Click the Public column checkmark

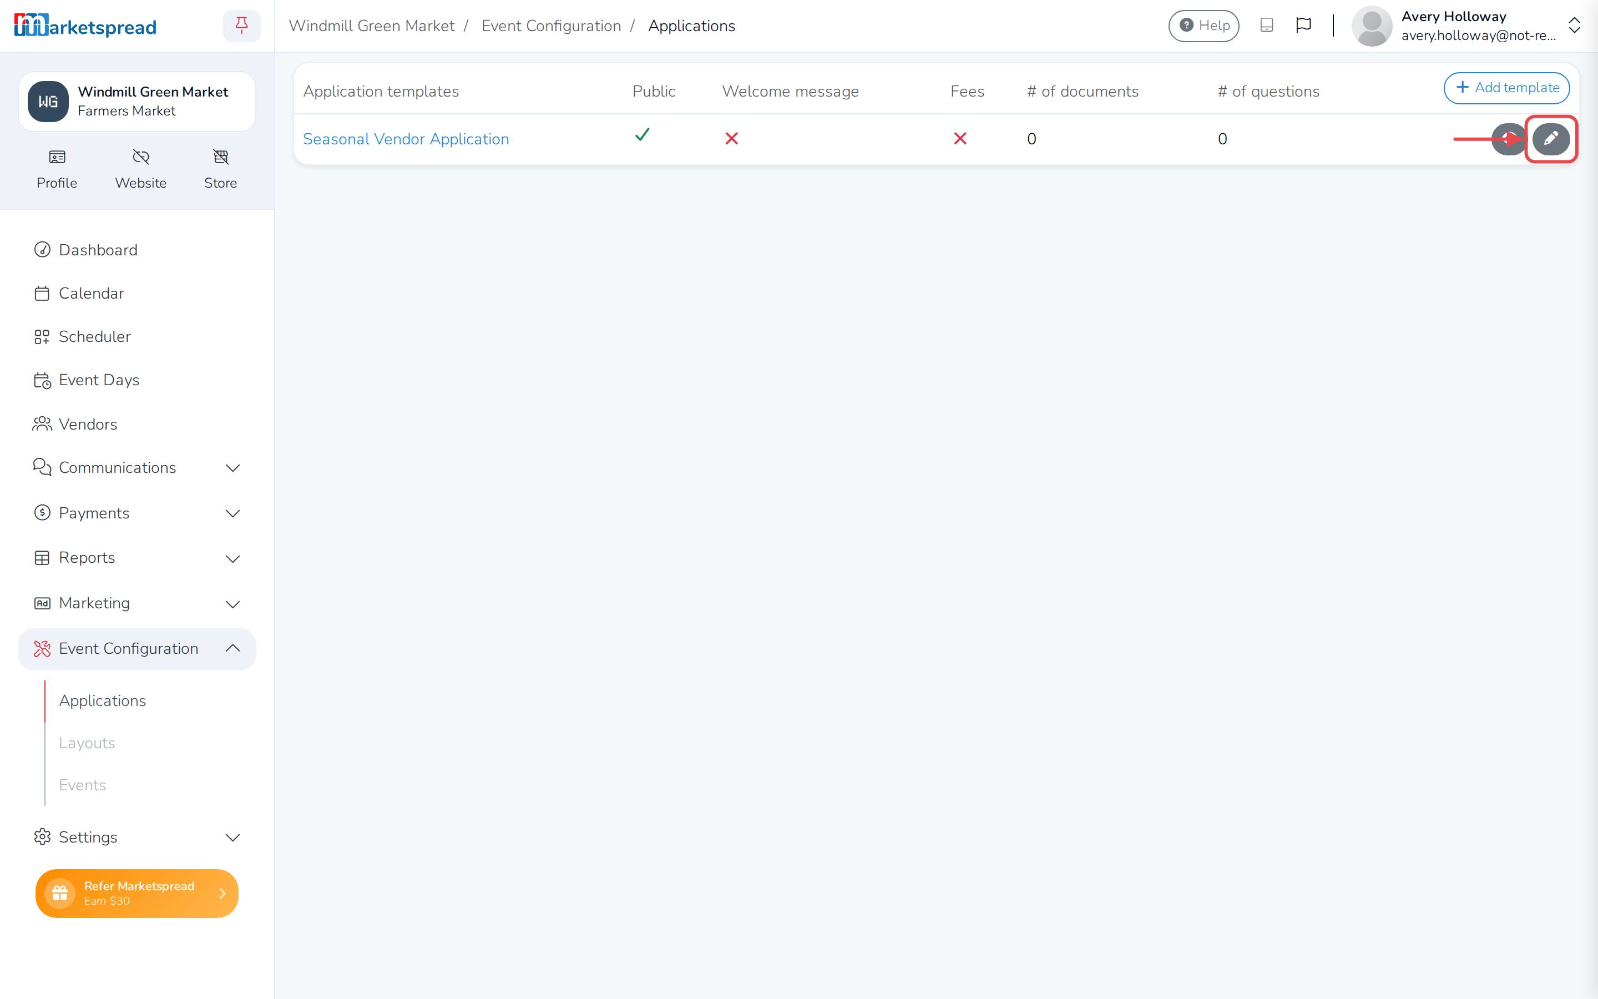(x=642, y=135)
